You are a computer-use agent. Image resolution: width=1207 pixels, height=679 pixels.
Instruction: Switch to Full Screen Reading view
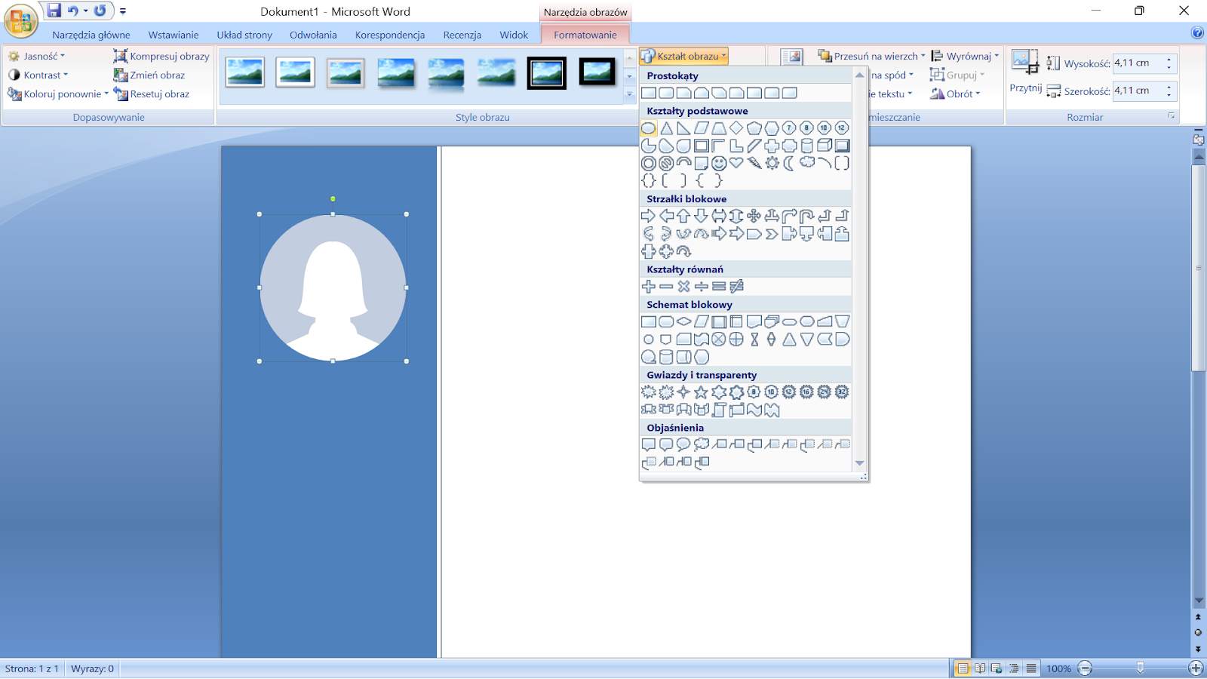pos(980,668)
